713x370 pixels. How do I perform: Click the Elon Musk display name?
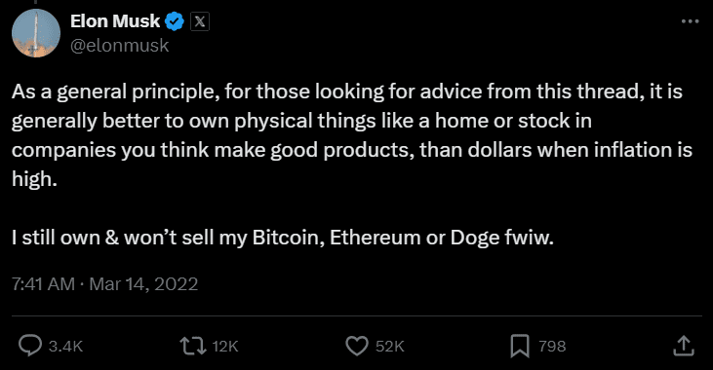tap(115, 21)
